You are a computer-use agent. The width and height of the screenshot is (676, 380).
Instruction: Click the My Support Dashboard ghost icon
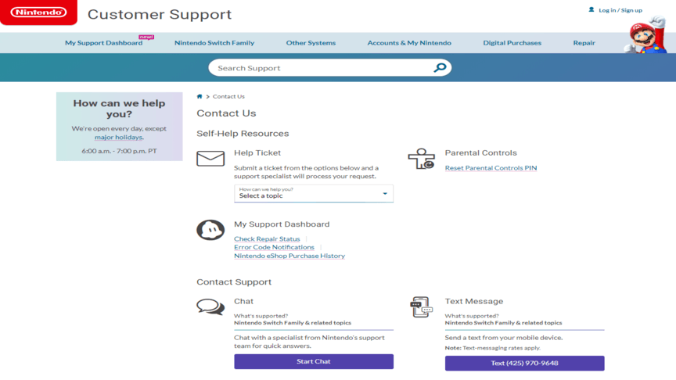point(210,230)
